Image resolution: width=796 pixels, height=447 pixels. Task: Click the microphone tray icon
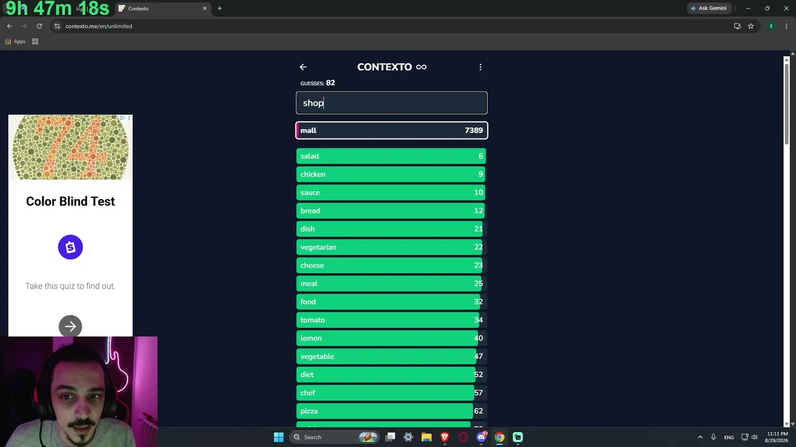click(x=713, y=437)
